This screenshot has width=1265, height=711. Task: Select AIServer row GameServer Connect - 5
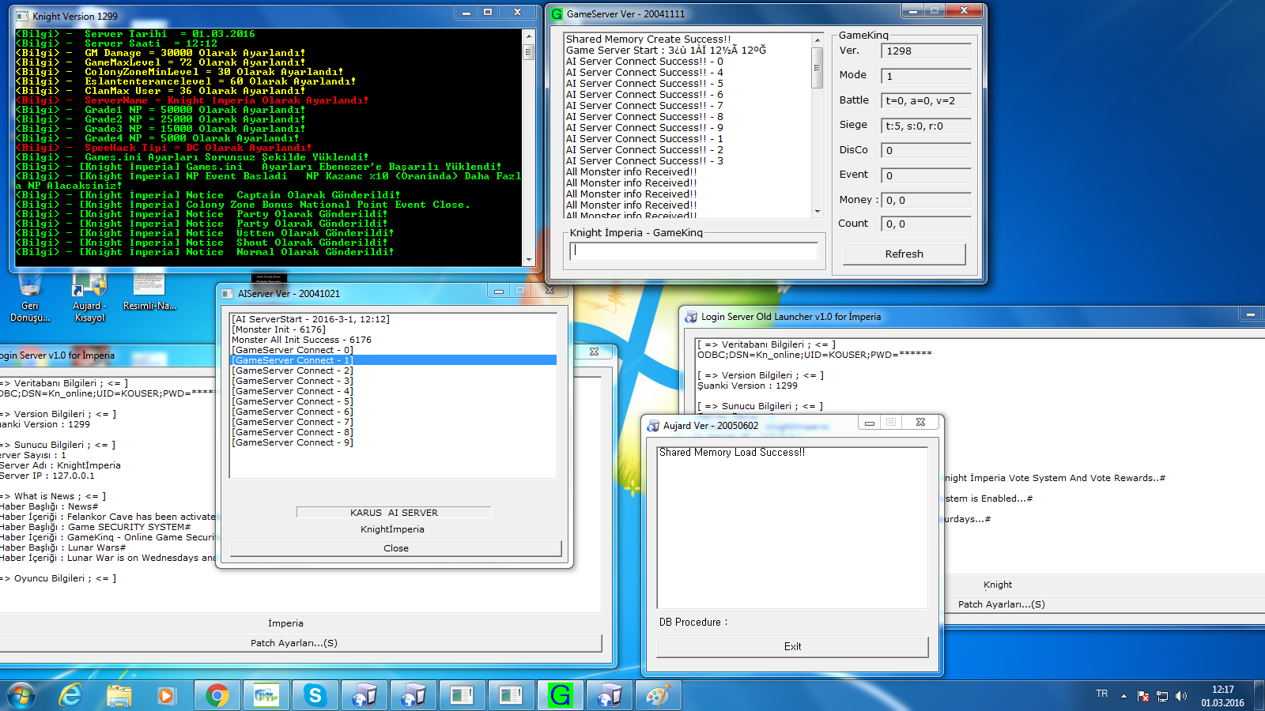click(393, 401)
